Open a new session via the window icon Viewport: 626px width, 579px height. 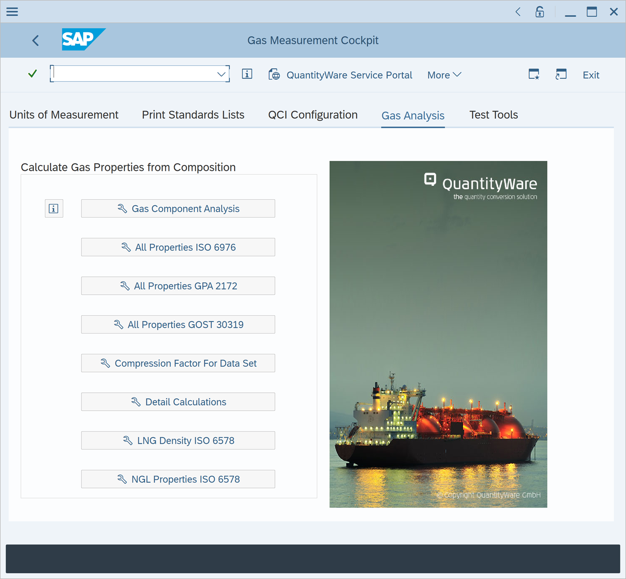(561, 74)
